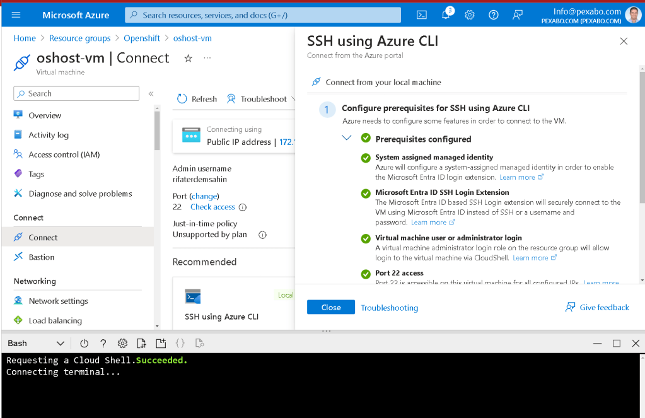Click the Connect from your local machine heading
The height and width of the screenshot is (418, 645).
pos(383,83)
